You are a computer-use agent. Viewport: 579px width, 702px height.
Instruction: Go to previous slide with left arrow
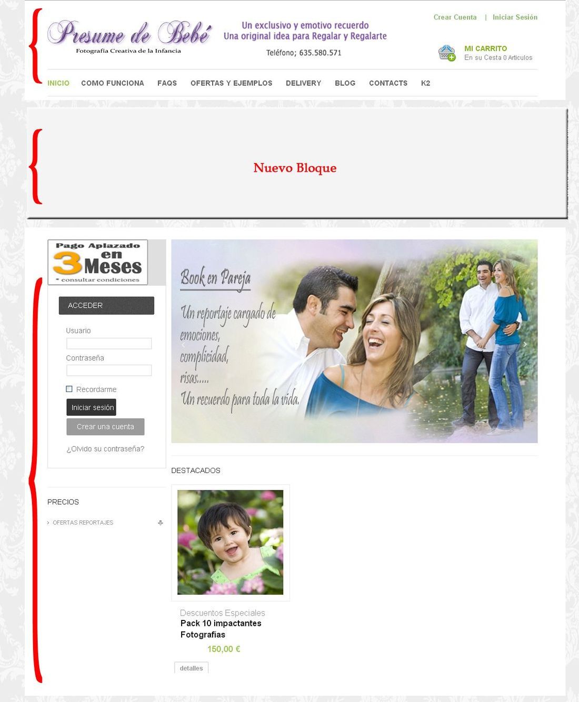183,345
